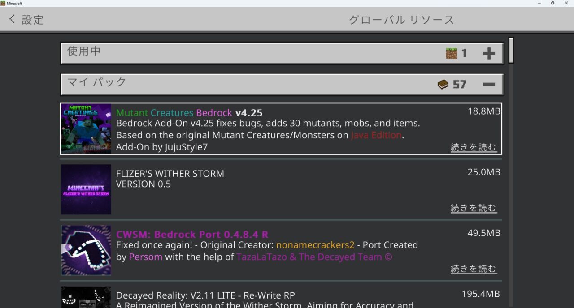Screen dimensions: 574x308
Task: Click the VERSION 0.5 text
Action: 143,184
